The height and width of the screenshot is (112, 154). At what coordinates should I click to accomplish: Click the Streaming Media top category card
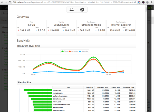[x=91, y=28]
